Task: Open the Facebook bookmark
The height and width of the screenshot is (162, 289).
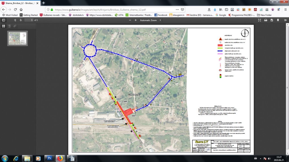Action: [161, 15]
